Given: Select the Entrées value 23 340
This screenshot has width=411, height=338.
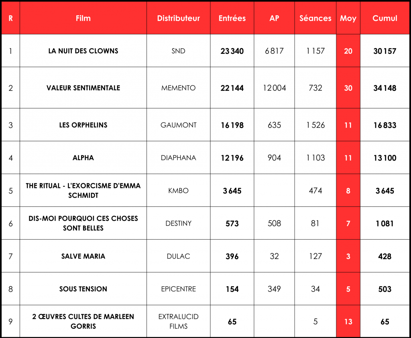Looking at the screenshot, I should [232, 51].
